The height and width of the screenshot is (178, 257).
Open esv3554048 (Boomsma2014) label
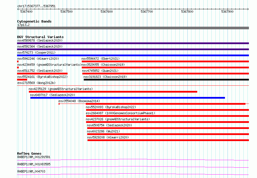point(79,101)
